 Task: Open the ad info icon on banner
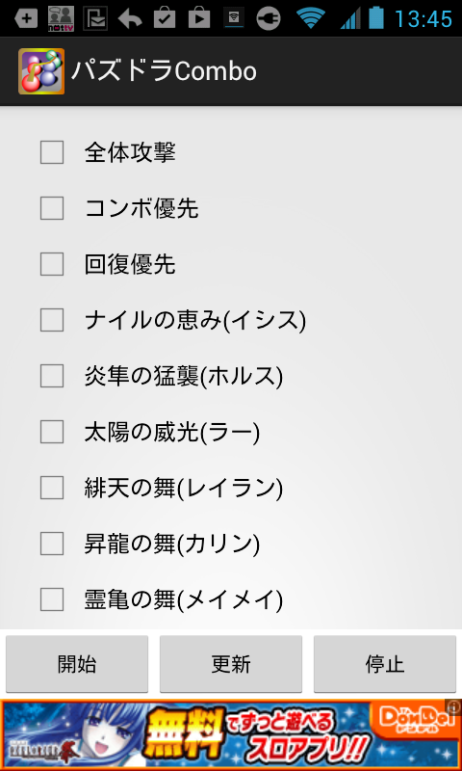(x=452, y=705)
